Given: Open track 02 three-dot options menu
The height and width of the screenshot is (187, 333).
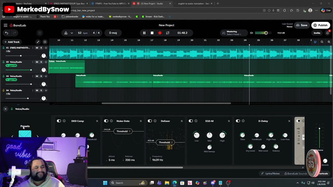Looking at the screenshot, I should (x=33, y=62).
